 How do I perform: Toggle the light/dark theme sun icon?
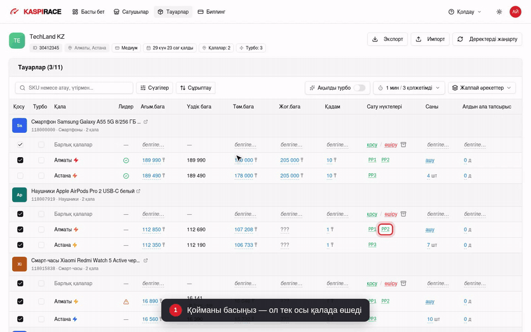(499, 12)
